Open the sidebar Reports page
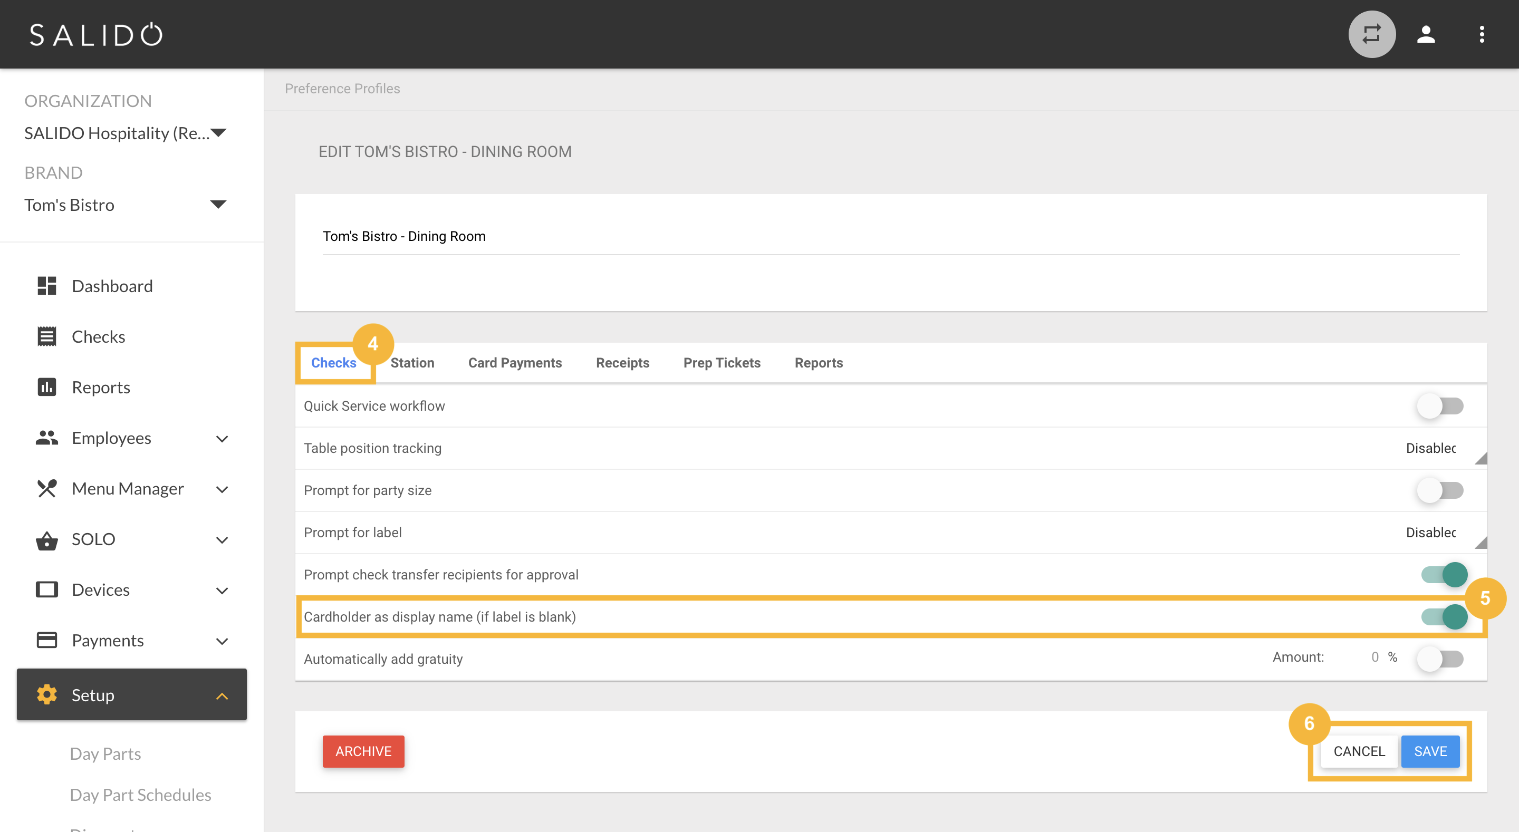This screenshot has width=1519, height=832. pyautogui.click(x=101, y=388)
